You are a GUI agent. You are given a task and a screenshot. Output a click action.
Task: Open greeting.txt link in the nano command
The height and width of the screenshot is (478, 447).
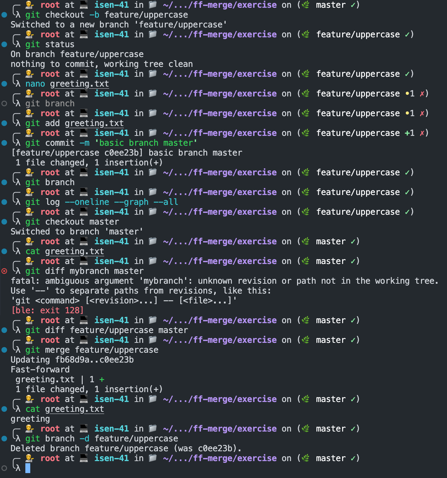pyautogui.click(x=79, y=84)
